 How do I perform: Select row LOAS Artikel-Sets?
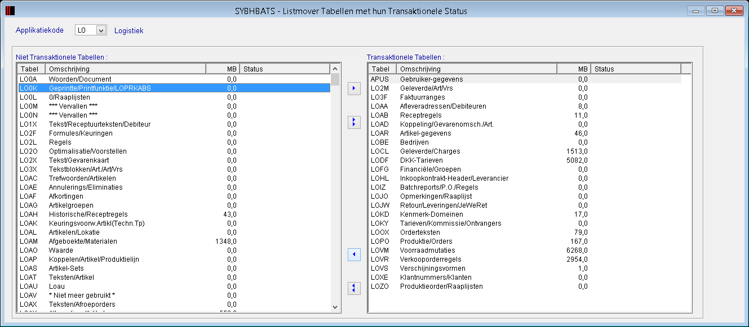click(174, 268)
